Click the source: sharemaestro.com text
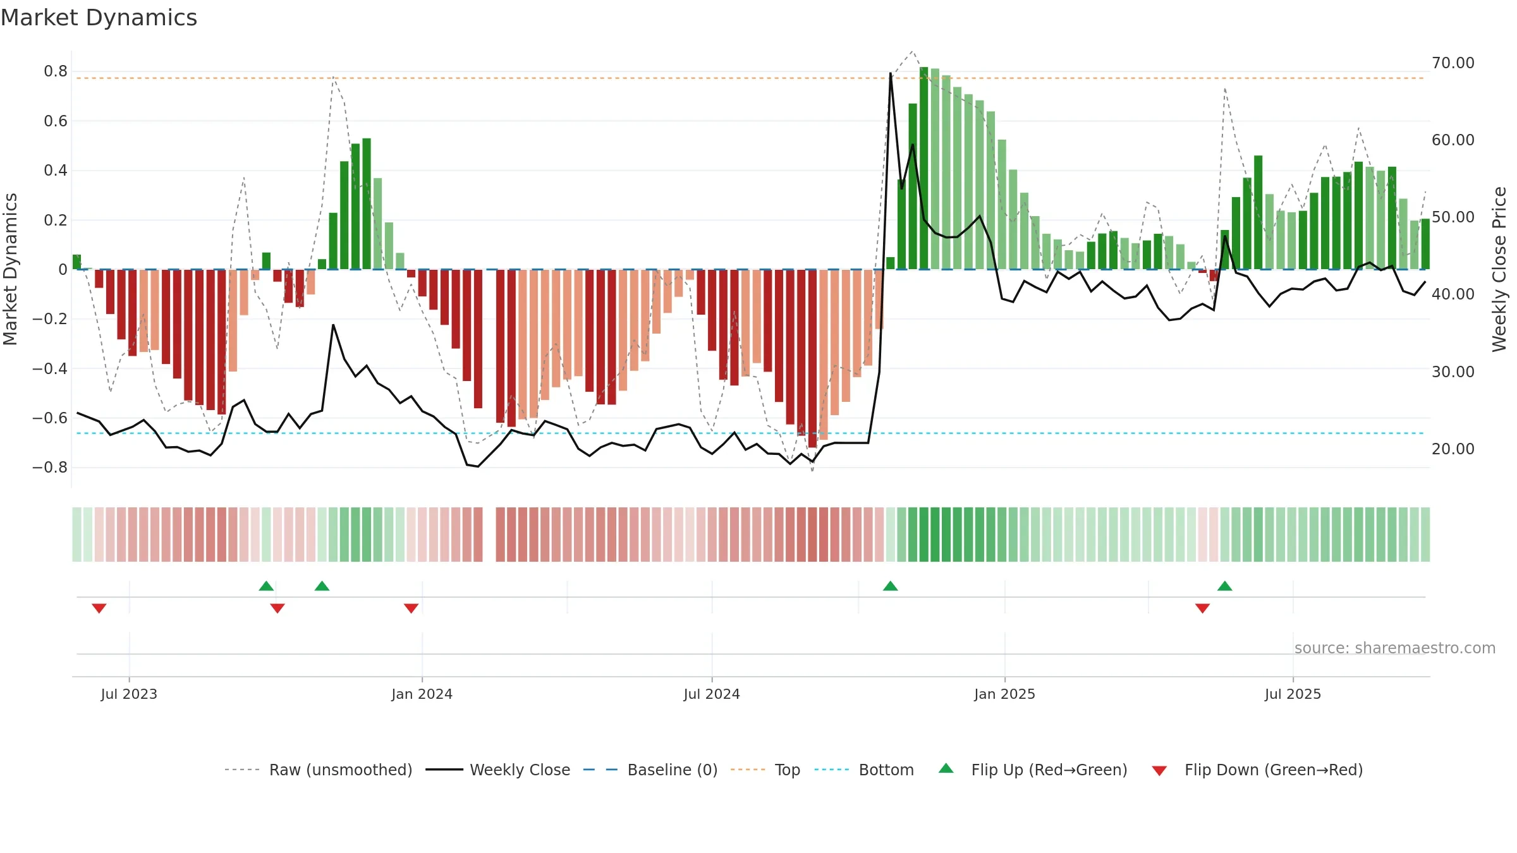The height and width of the screenshot is (853, 1517). click(1395, 648)
